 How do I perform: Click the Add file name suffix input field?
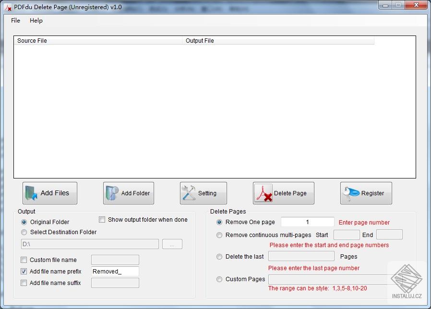[x=115, y=283]
